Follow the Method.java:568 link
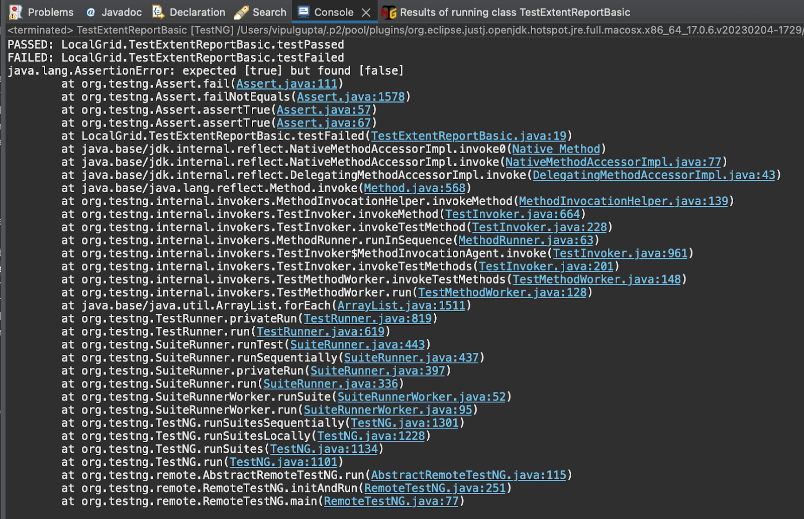The height and width of the screenshot is (519, 804). [x=415, y=188]
